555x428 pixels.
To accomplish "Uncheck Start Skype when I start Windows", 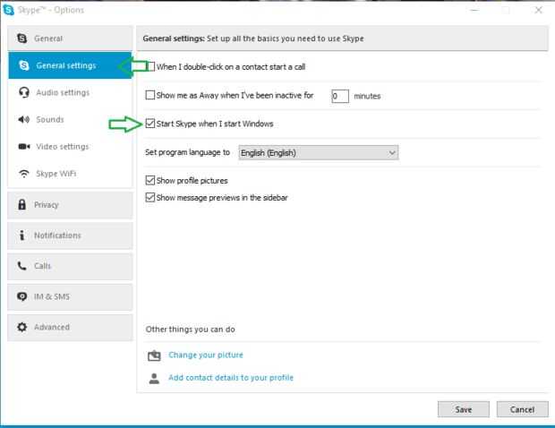I will [150, 124].
